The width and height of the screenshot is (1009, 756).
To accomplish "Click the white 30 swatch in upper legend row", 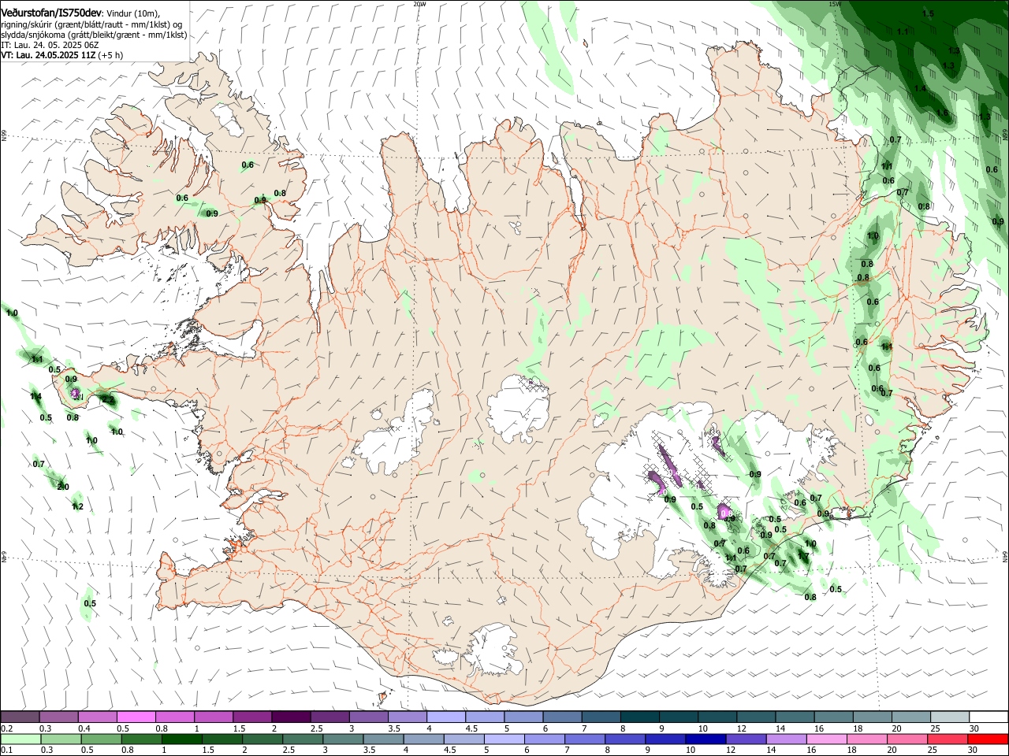I will tap(988, 717).
